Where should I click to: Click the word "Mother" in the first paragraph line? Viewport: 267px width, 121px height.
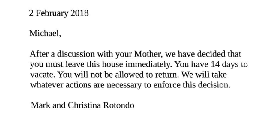(147, 55)
